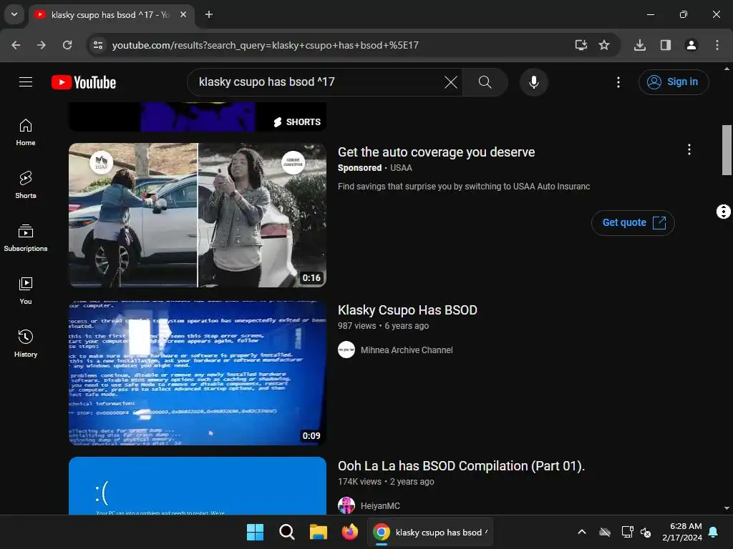Switch to the Chrome taskbar window

pos(430,532)
